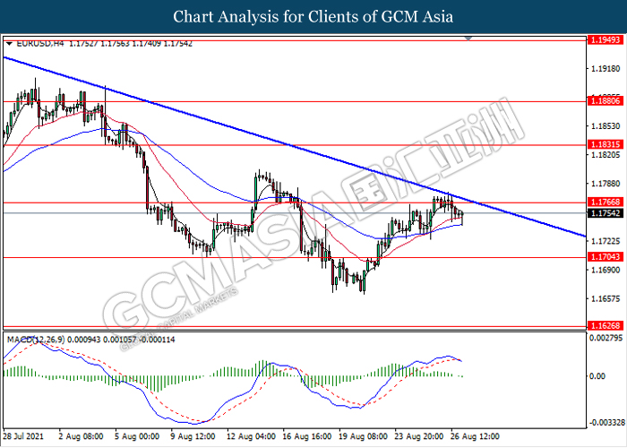Click the 1.18530 price axis value
The height and width of the screenshot is (448, 627).
606,126
